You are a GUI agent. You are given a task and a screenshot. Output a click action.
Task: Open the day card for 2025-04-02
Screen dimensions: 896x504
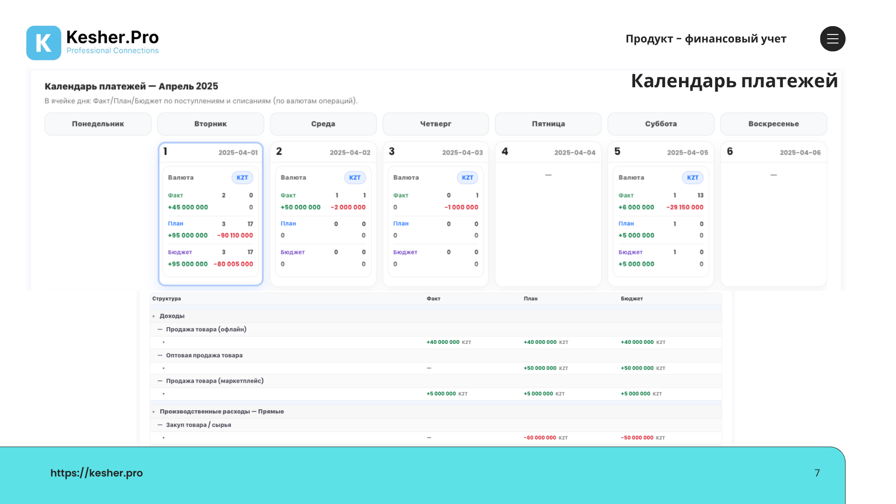(x=323, y=214)
